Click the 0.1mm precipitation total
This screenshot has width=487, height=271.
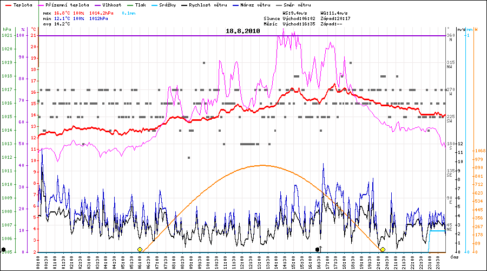click(129, 14)
